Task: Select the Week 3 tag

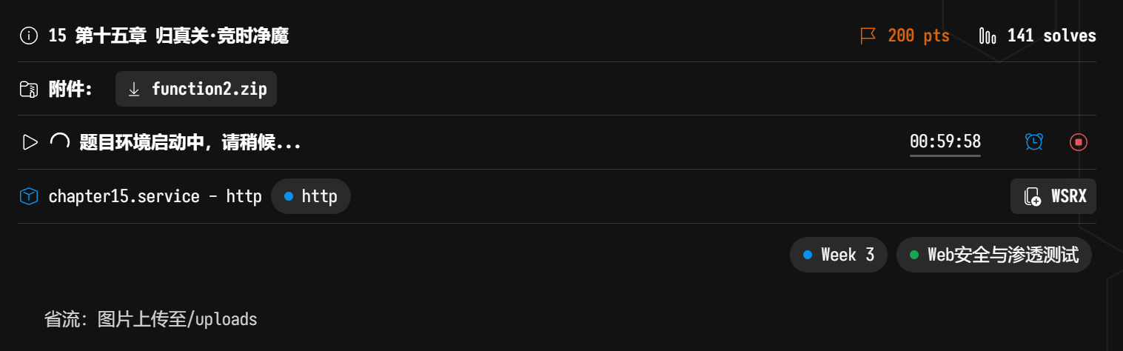Action: point(839,255)
